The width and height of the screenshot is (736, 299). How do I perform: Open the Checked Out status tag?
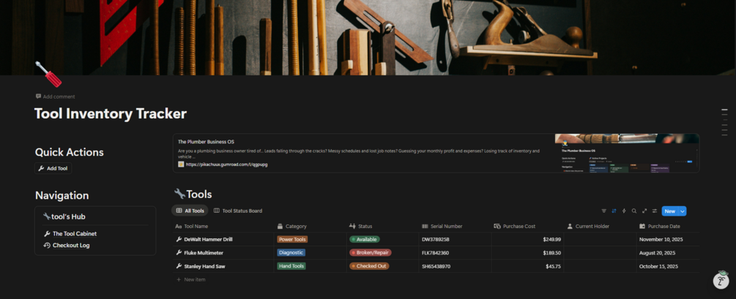click(x=369, y=266)
